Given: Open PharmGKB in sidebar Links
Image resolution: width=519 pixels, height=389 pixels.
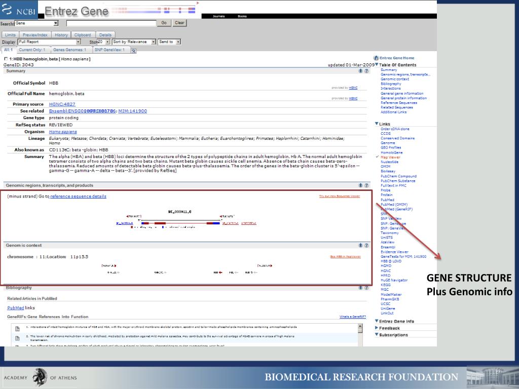Looking at the screenshot, I should pyautogui.click(x=390, y=299).
